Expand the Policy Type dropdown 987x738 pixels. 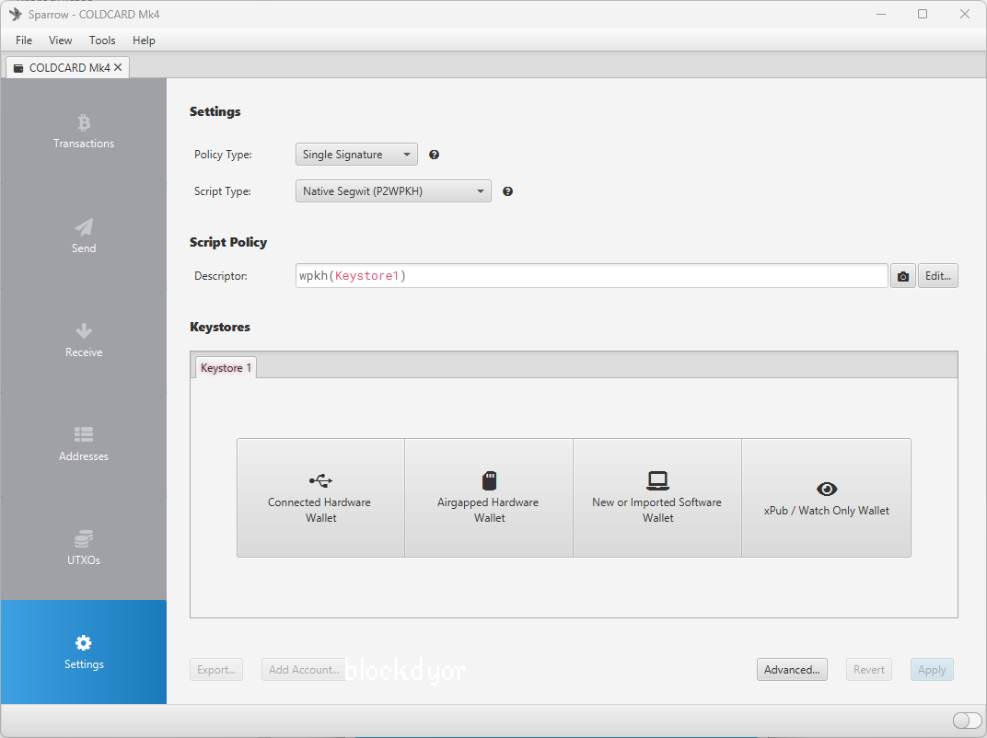(356, 155)
